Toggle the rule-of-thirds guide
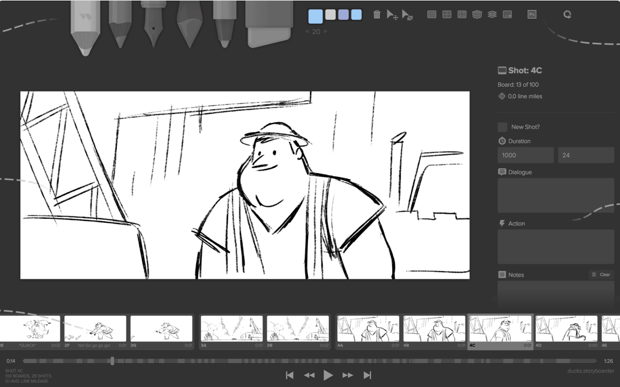The height and width of the screenshot is (387, 620). point(462,15)
